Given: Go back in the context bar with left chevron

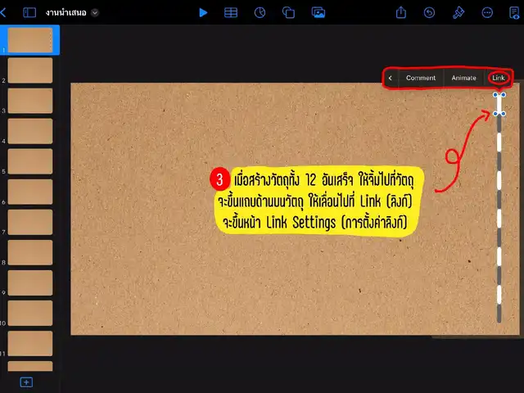Looking at the screenshot, I should pos(391,78).
